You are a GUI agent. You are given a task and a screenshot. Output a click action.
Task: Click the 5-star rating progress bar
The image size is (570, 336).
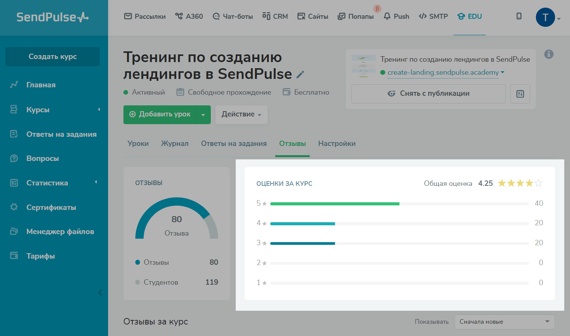[399, 204]
